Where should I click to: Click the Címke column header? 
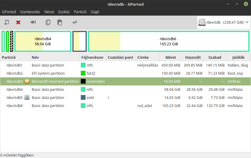(147, 58)
